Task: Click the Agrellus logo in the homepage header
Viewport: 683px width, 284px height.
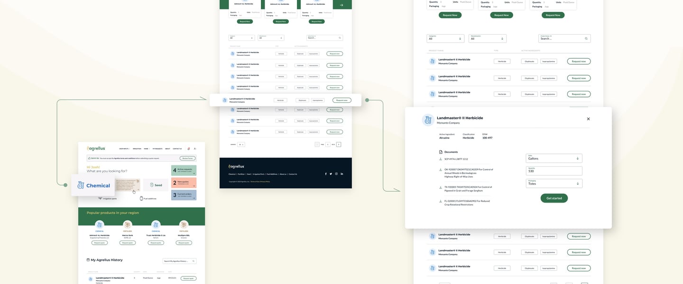Action: tap(96, 149)
